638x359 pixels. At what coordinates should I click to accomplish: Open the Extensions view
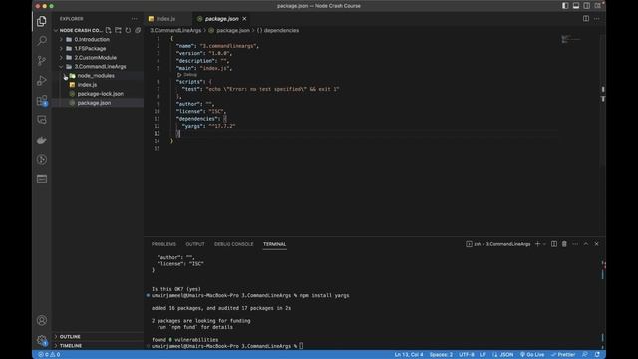coord(42,100)
